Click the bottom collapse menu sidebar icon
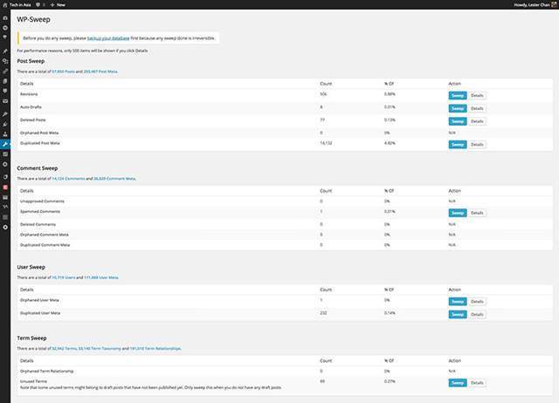559x403 pixels. pos(5,227)
